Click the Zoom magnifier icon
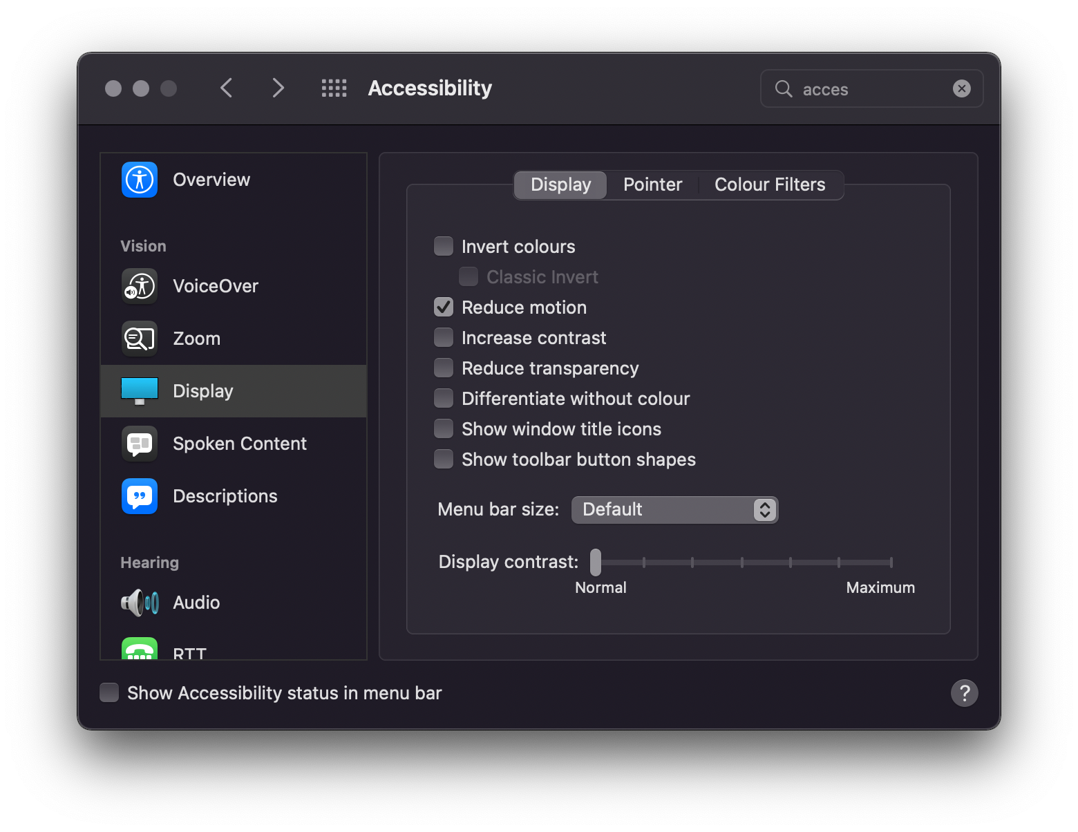The width and height of the screenshot is (1078, 832). (x=139, y=338)
